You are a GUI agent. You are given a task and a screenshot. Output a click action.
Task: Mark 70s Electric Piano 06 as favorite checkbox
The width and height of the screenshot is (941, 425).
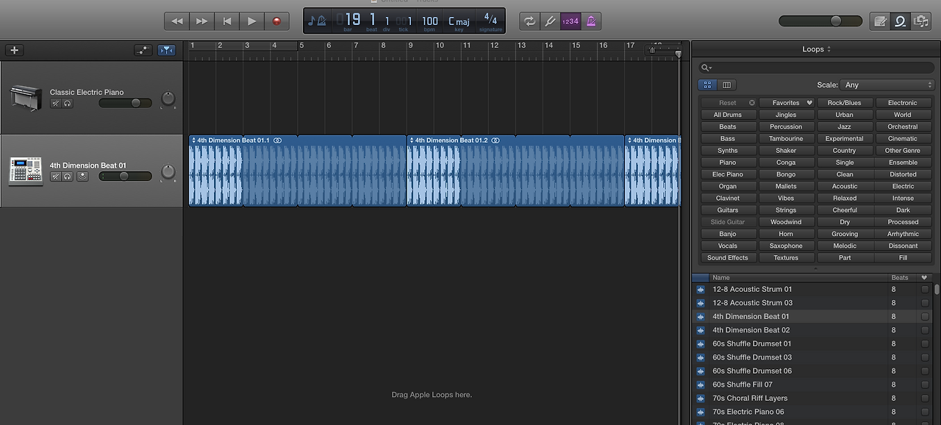click(925, 413)
